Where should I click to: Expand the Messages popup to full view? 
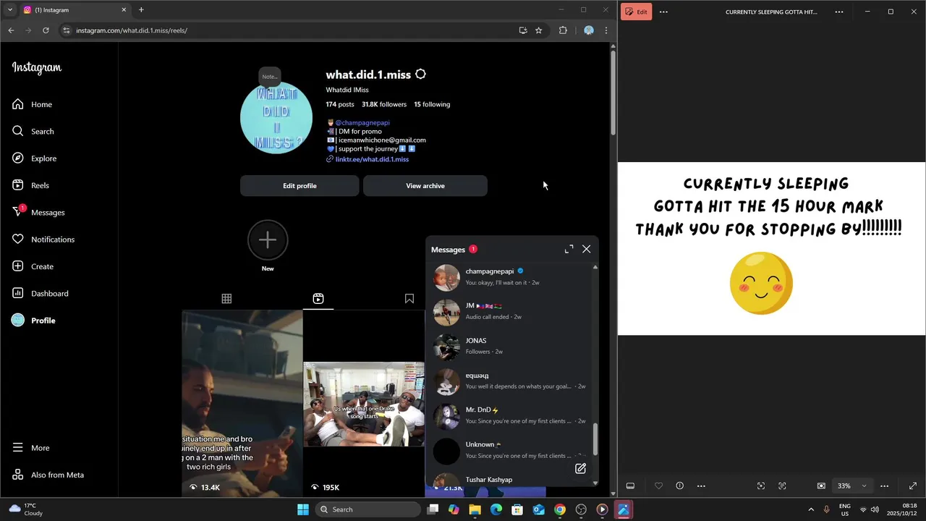[569, 249]
